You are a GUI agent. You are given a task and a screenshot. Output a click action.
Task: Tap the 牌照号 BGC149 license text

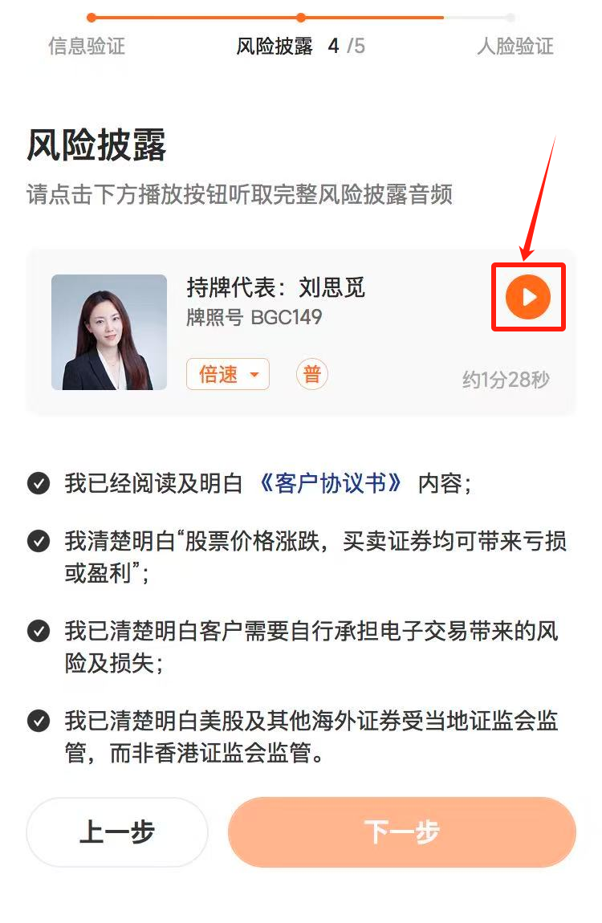point(254,317)
